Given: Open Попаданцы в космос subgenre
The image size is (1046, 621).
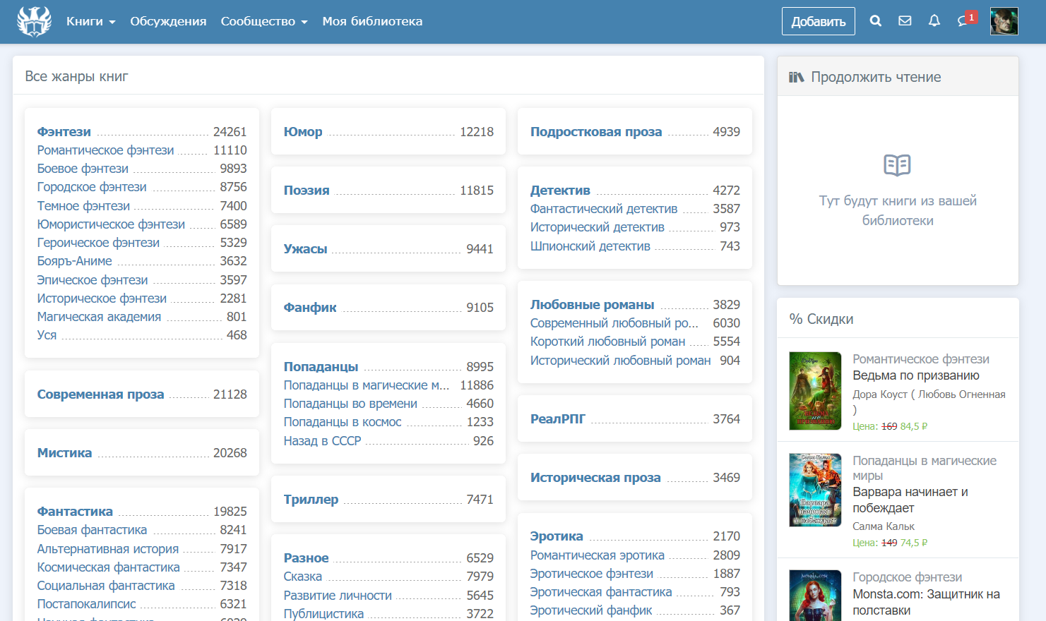Looking at the screenshot, I should pyautogui.click(x=343, y=422).
